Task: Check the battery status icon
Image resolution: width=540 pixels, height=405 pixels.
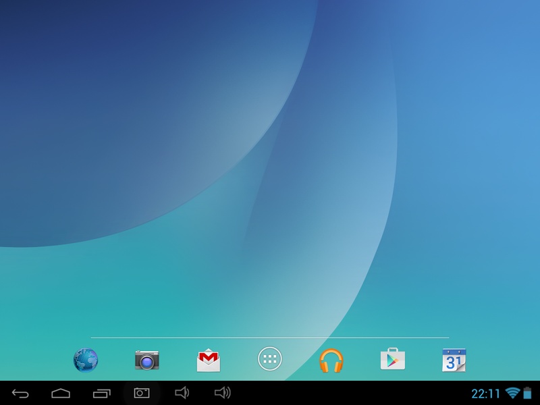Action: [x=527, y=393]
